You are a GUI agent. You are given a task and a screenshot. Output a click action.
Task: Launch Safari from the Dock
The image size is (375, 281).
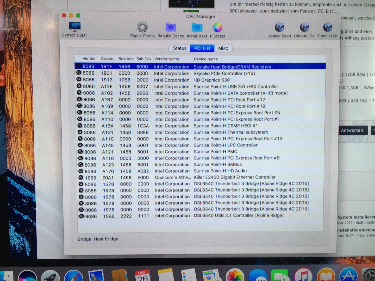click(x=74, y=276)
